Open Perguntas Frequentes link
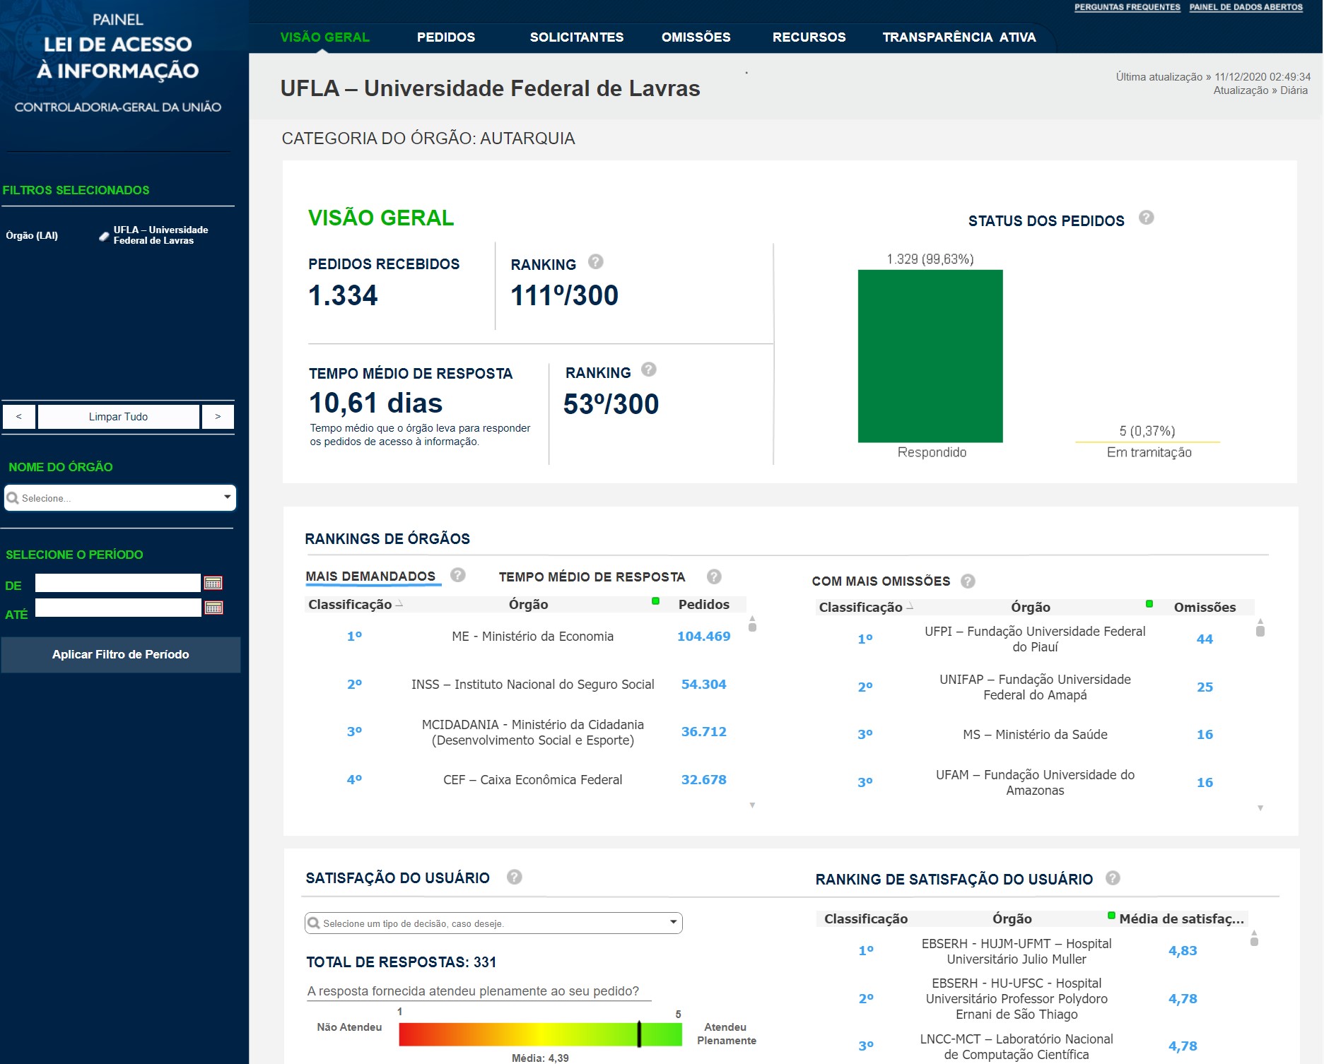The height and width of the screenshot is (1064, 1324). pos(1127,7)
